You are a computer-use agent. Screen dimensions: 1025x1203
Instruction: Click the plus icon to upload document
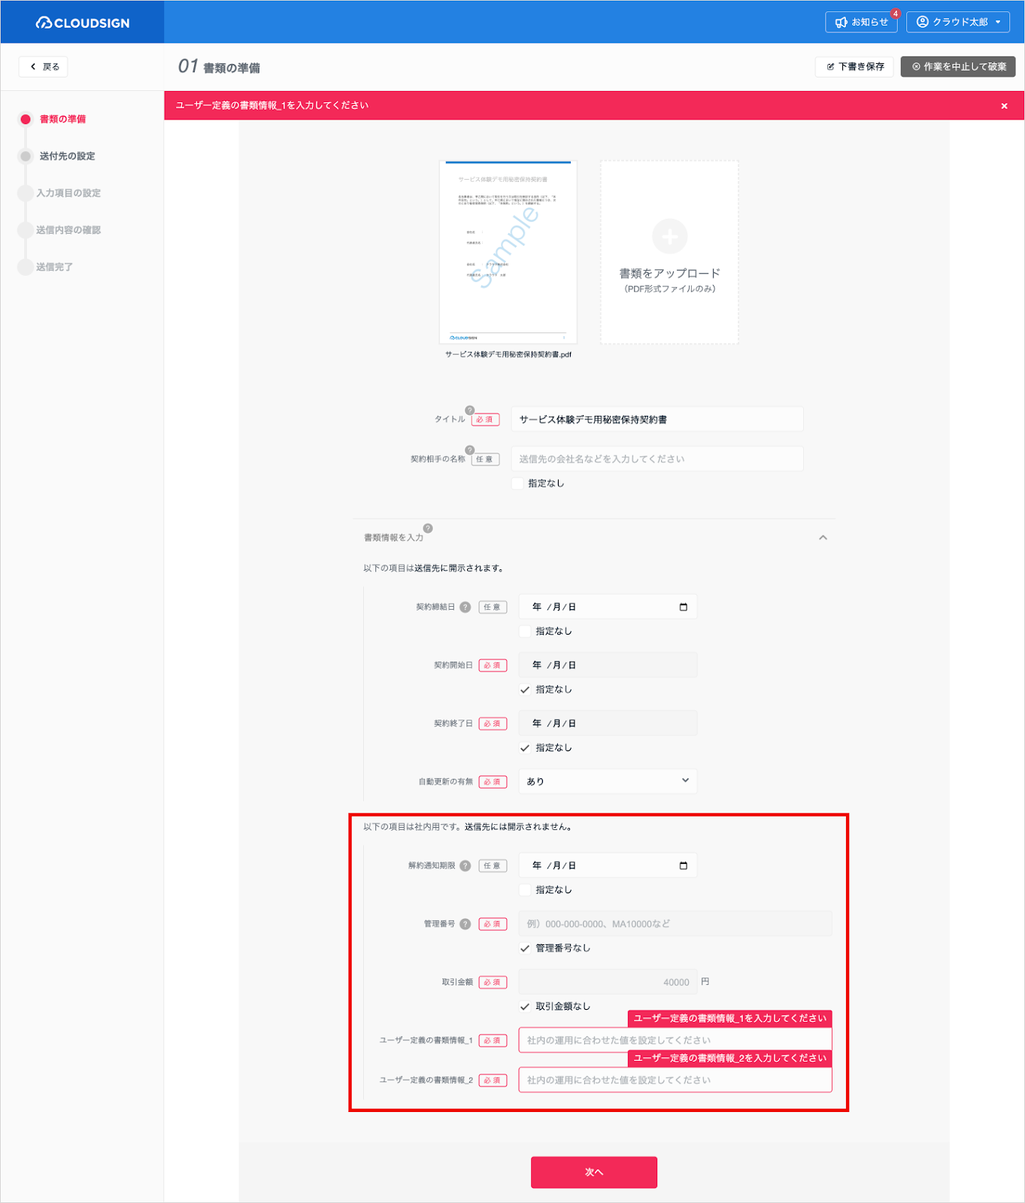(x=669, y=237)
